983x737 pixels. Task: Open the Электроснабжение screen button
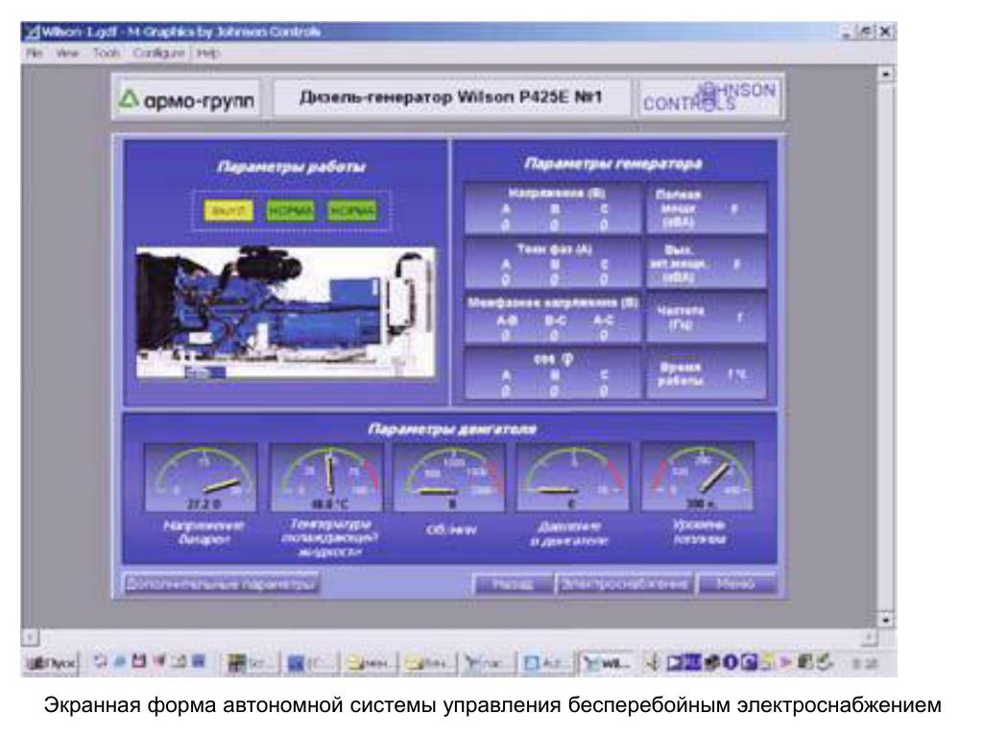(625, 584)
